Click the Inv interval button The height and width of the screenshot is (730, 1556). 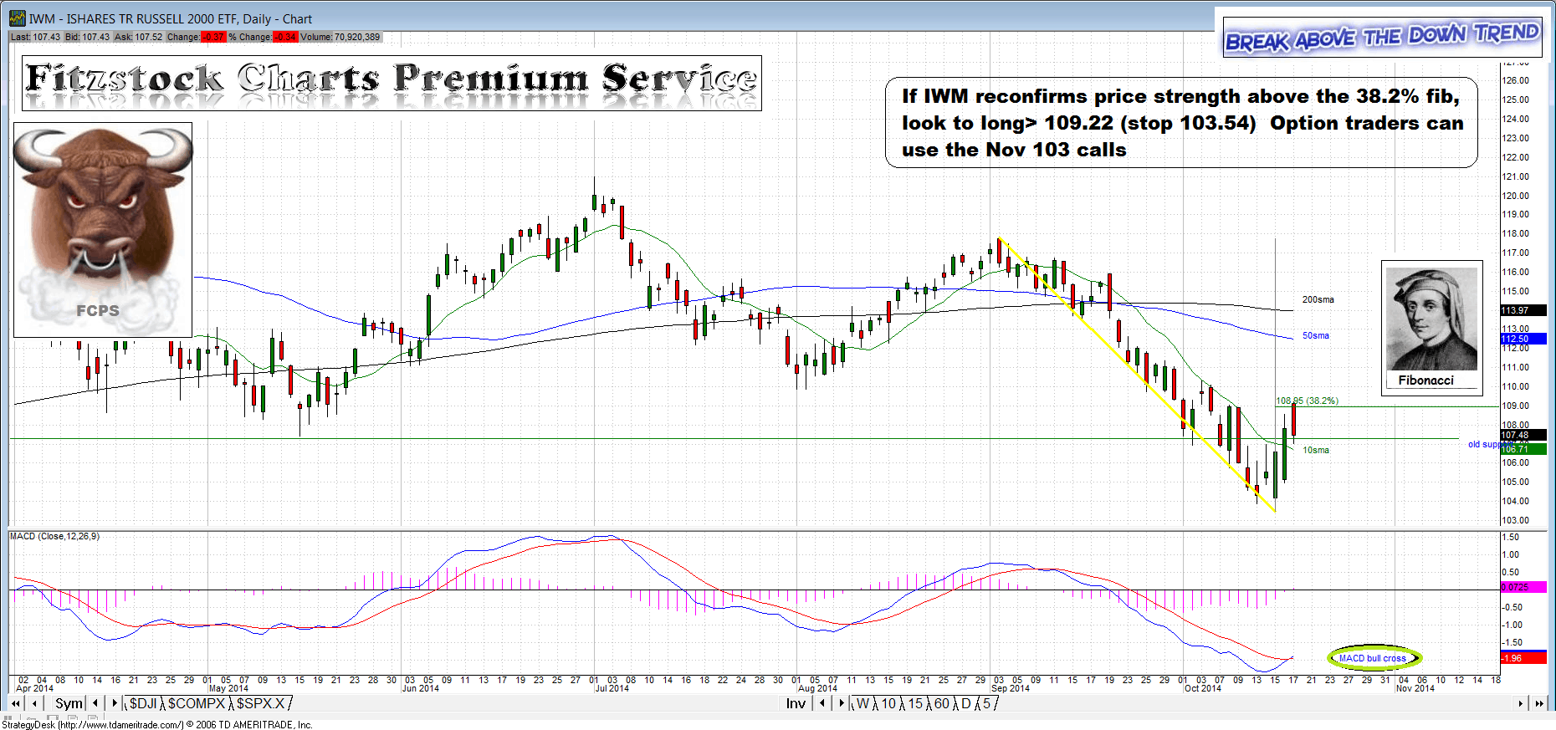point(796,704)
